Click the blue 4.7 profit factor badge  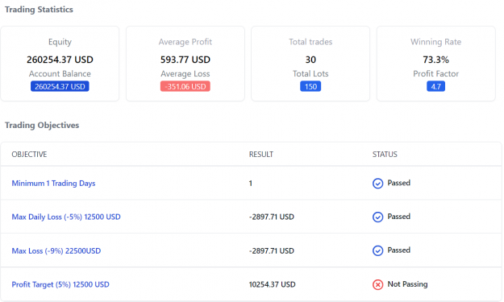(435, 86)
